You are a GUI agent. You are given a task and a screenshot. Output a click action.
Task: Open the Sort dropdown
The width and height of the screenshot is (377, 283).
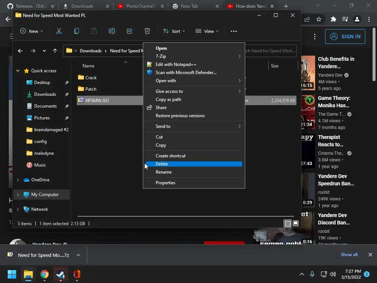pyautogui.click(x=174, y=31)
